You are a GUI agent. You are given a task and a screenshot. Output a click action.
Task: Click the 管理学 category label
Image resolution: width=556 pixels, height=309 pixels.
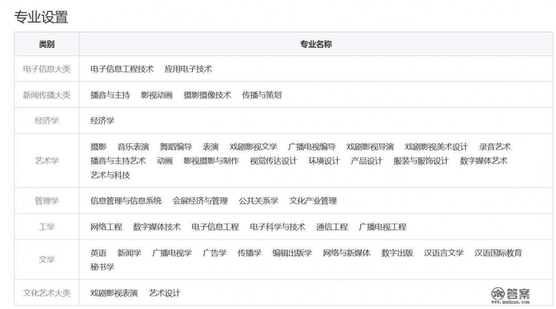coord(46,201)
